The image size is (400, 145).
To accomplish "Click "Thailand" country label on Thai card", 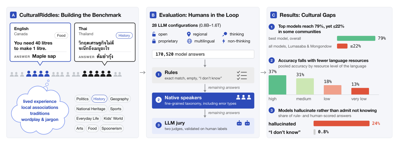I will click(x=86, y=34).
